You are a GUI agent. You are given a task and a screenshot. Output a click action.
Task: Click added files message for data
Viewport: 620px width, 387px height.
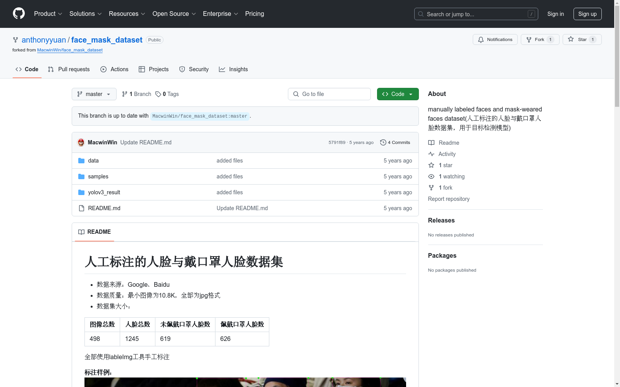[x=230, y=161]
